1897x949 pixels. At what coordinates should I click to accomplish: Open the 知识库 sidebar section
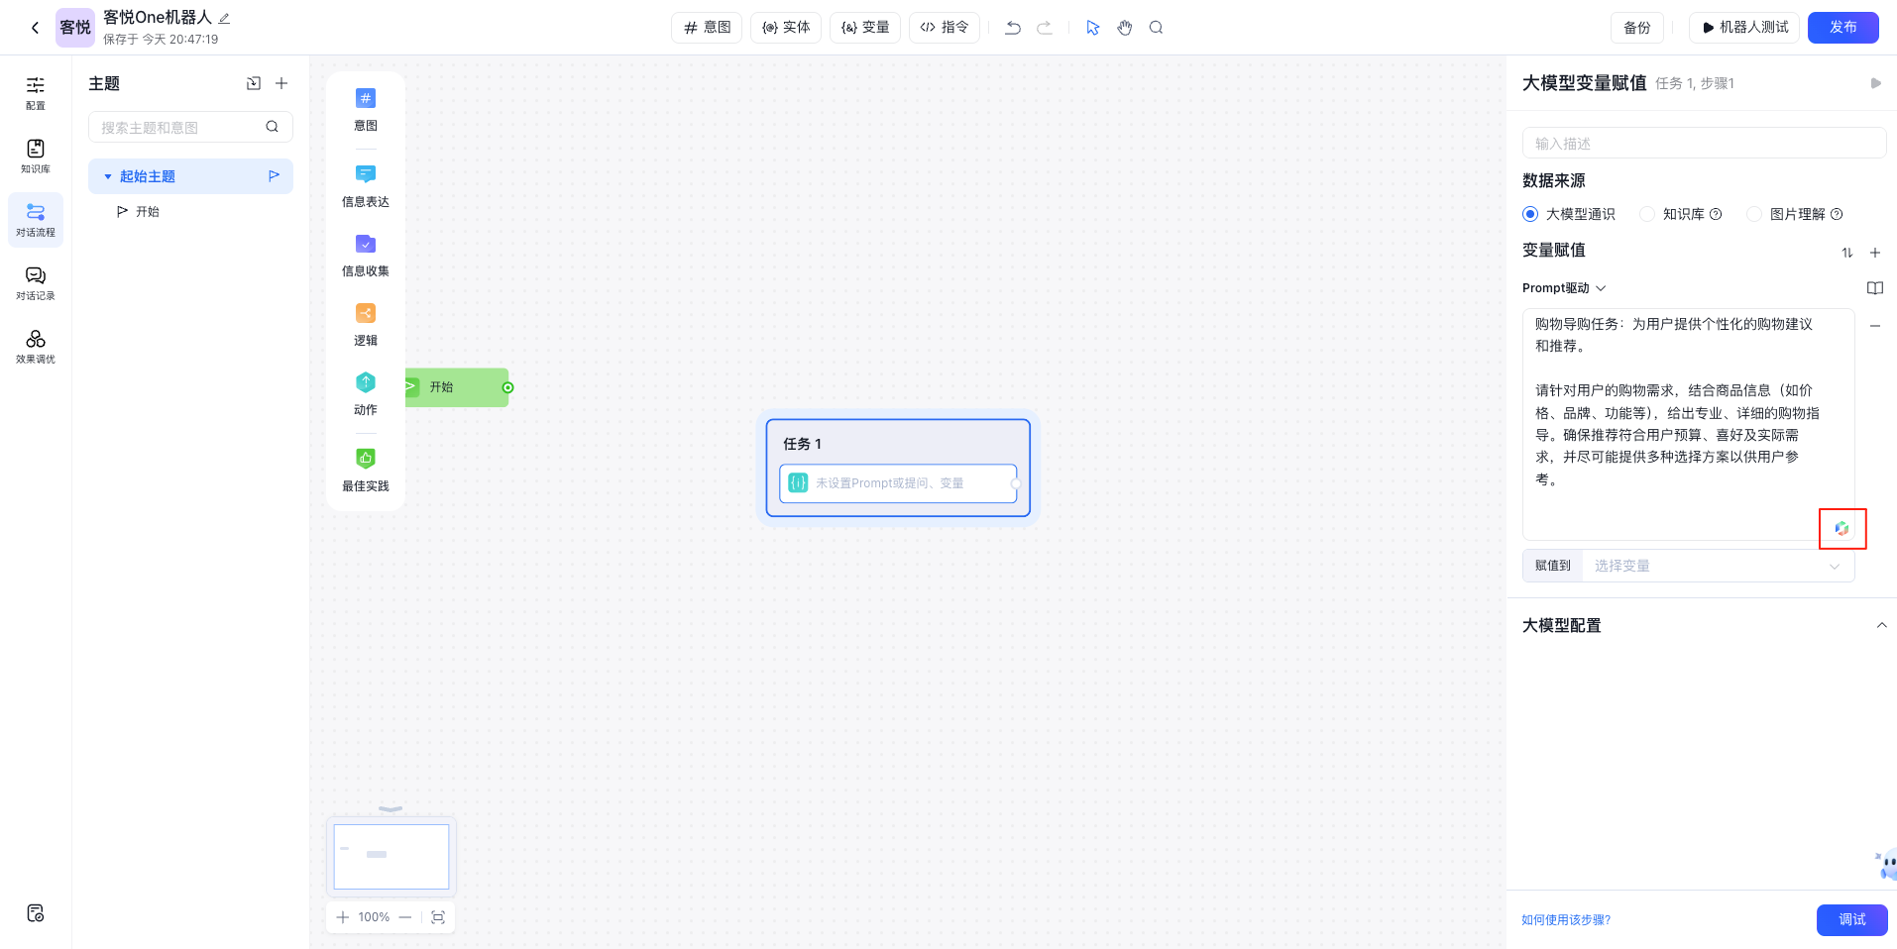pyautogui.click(x=36, y=156)
